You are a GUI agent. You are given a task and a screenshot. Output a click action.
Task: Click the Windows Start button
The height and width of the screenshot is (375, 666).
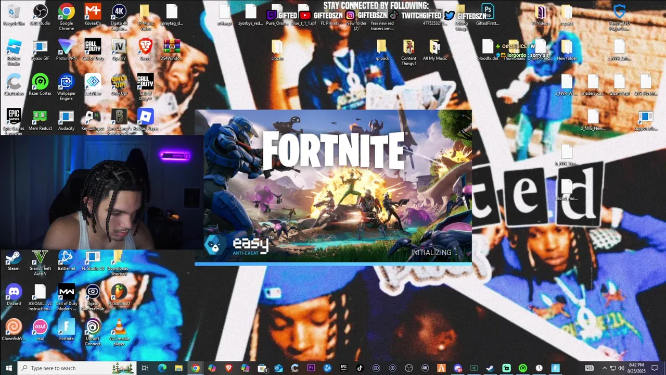(x=8, y=368)
